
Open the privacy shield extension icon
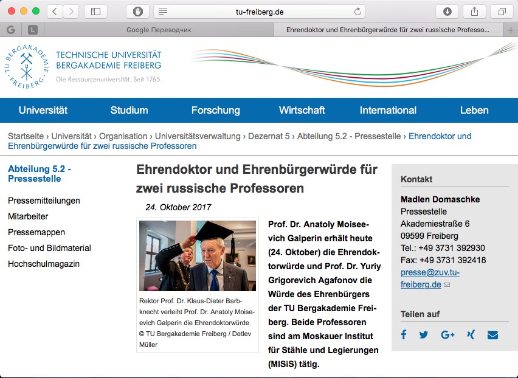138,12
